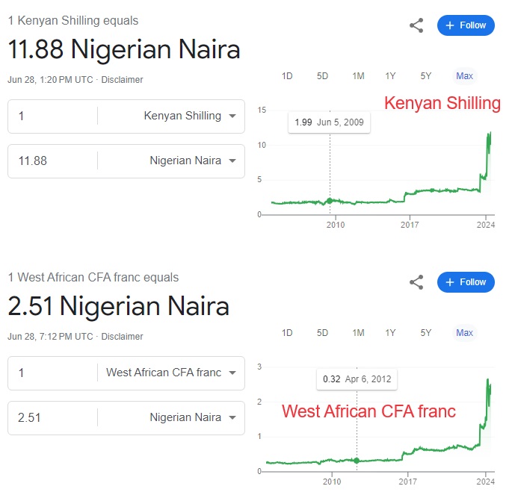Click the 2.51 Naira amount field

coord(52,417)
